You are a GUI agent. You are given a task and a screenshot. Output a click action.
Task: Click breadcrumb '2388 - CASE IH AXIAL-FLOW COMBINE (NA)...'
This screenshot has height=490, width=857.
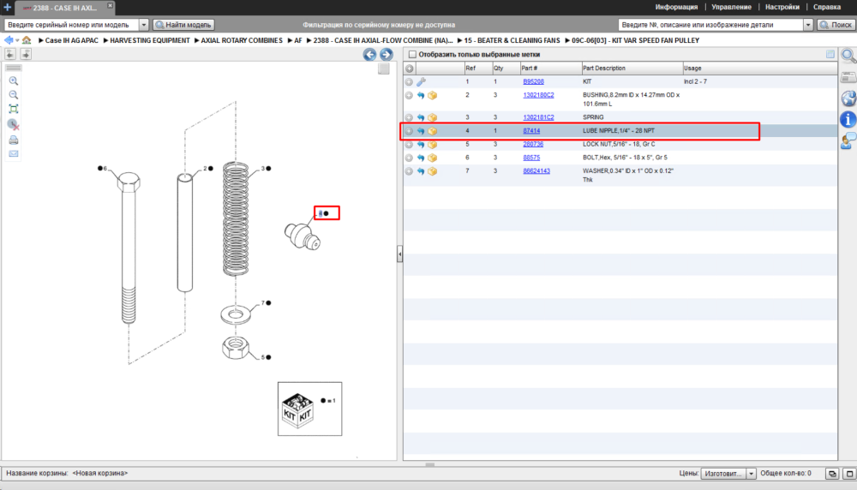pyautogui.click(x=382, y=40)
